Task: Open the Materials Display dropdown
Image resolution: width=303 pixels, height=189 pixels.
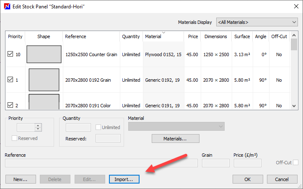Action: click(x=257, y=22)
